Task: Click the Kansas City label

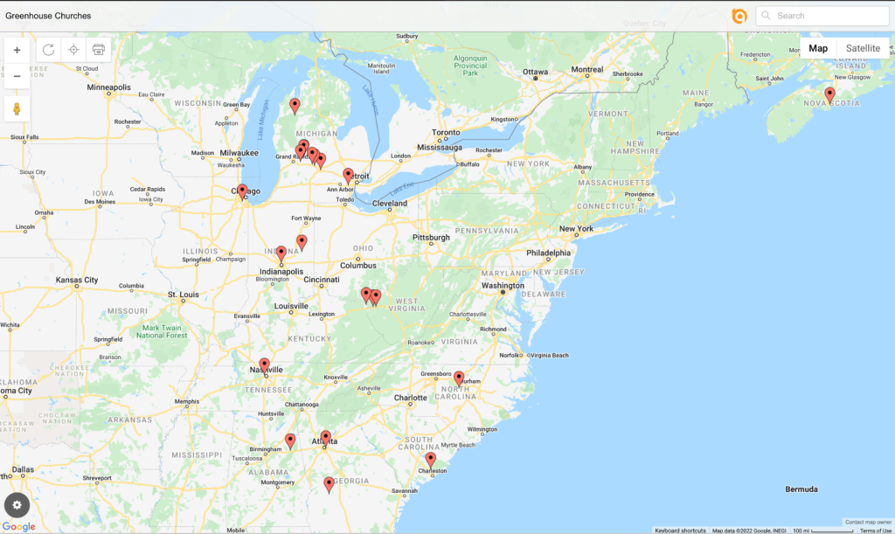Action: point(77,281)
